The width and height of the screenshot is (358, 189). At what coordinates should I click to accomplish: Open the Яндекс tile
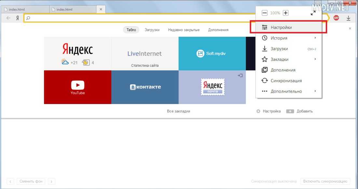[x=78, y=53]
